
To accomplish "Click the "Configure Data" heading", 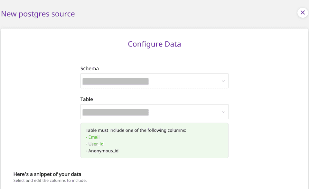I will click(x=154, y=44).
